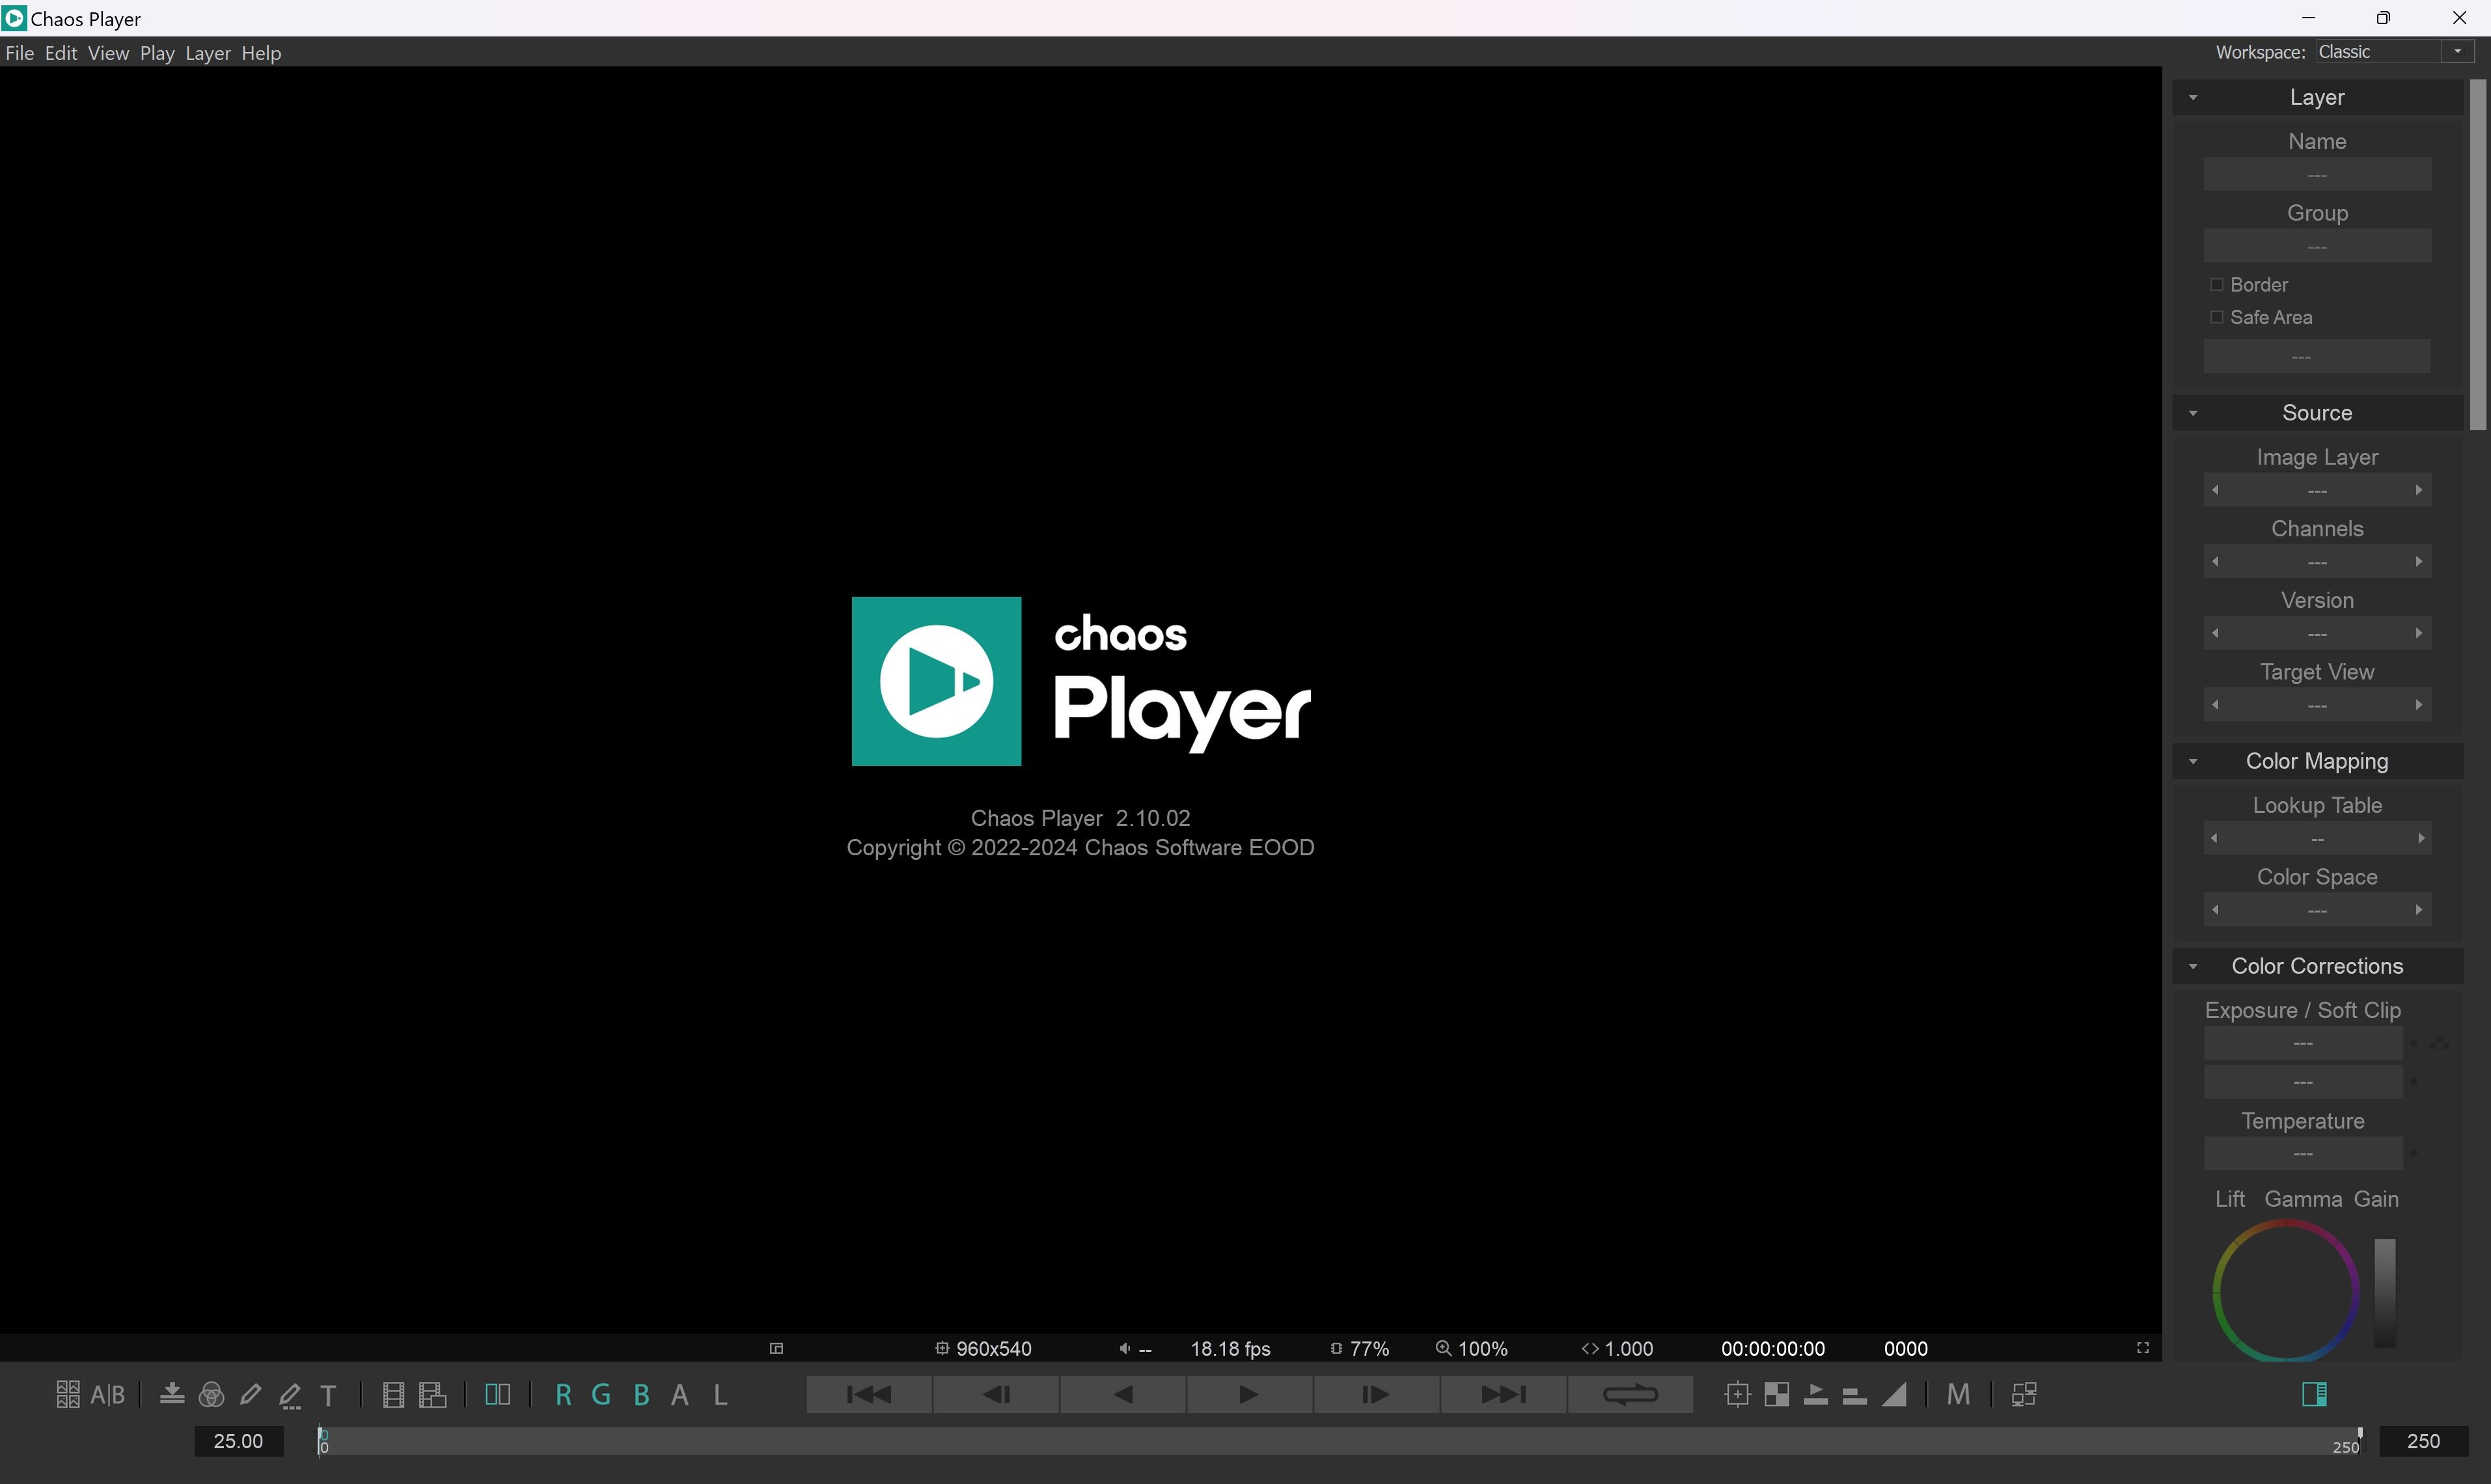
Task: Toggle the Green channel G button
Action: 601,1395
